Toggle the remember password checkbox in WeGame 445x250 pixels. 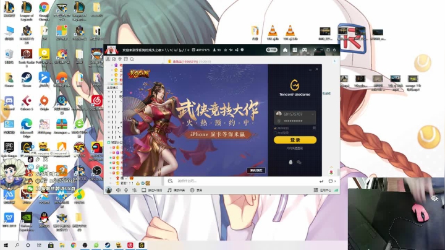coord(275,128)
